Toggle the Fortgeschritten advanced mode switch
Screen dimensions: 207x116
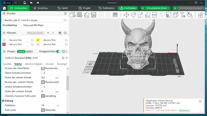point(58,51)
